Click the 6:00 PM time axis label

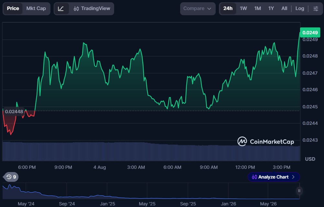[x=27, y=167]
